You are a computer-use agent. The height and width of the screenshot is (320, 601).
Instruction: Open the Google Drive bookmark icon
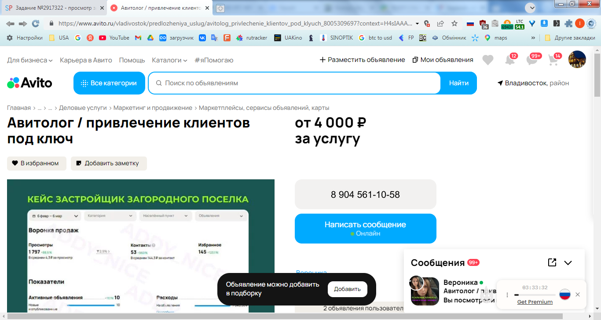(150, 38)
